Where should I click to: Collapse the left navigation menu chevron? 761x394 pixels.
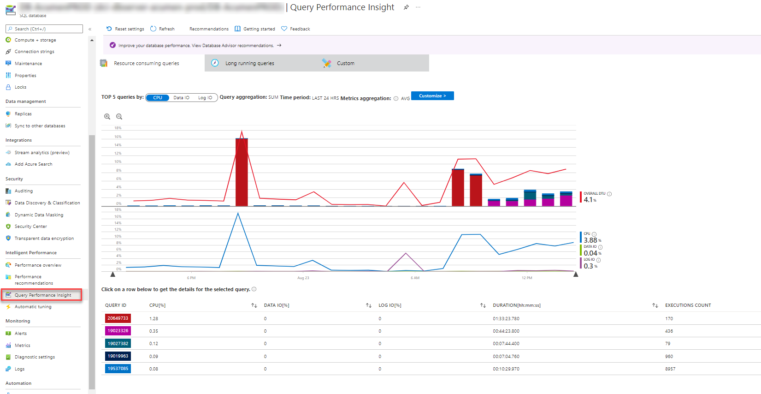90,29
